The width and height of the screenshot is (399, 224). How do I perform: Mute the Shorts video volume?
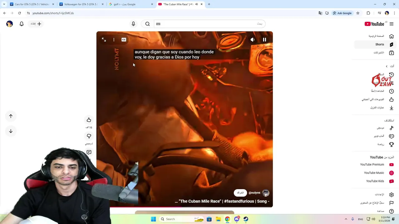(252, 40)
